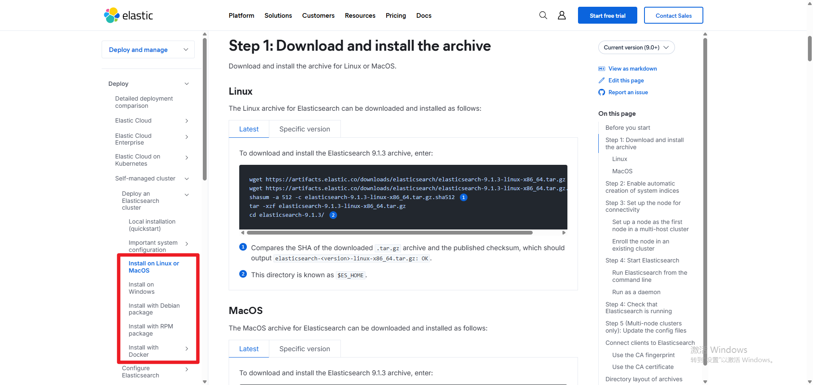The image size is (813, 385).
Task: Open the Current version (9.0+) dropdown
Action: click(x=636, y=47)
